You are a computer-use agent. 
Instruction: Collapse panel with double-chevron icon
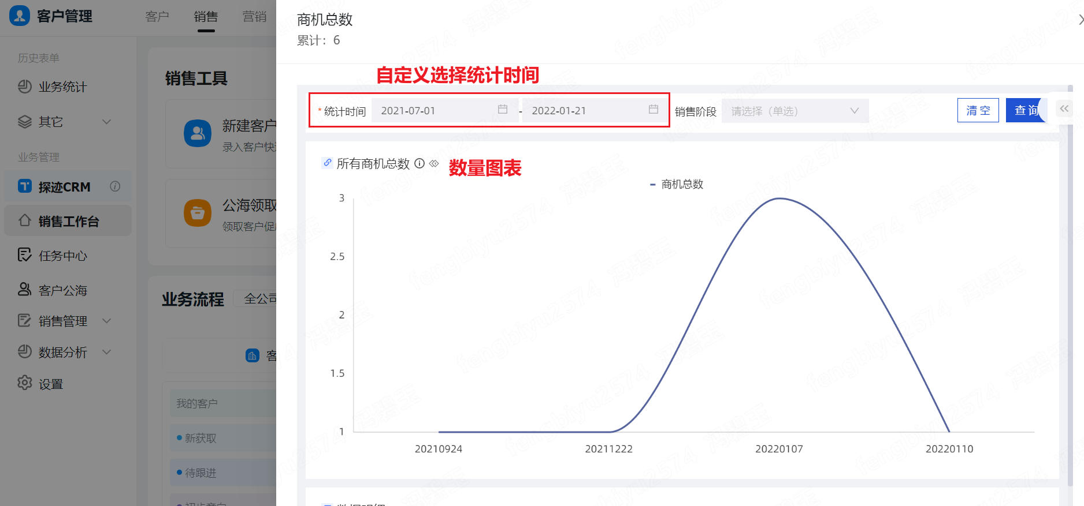[1064, 108]
